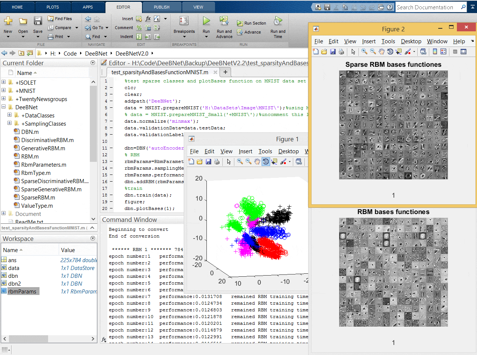Viewport: 477px width, 355px height.
Task: Click the Run Section button
Action: pos(252,23)
